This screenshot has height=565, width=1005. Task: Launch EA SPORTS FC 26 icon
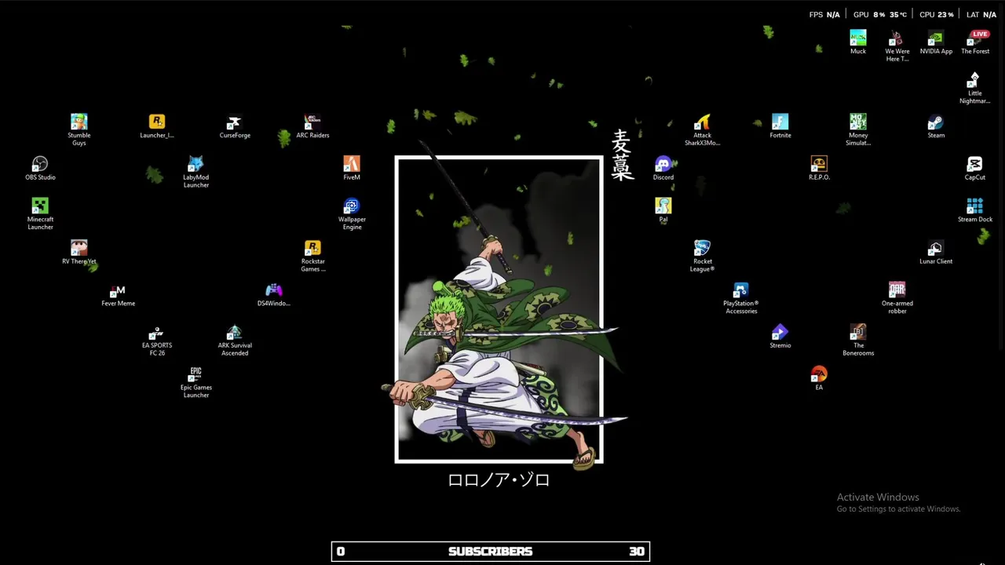coord(156,340)
